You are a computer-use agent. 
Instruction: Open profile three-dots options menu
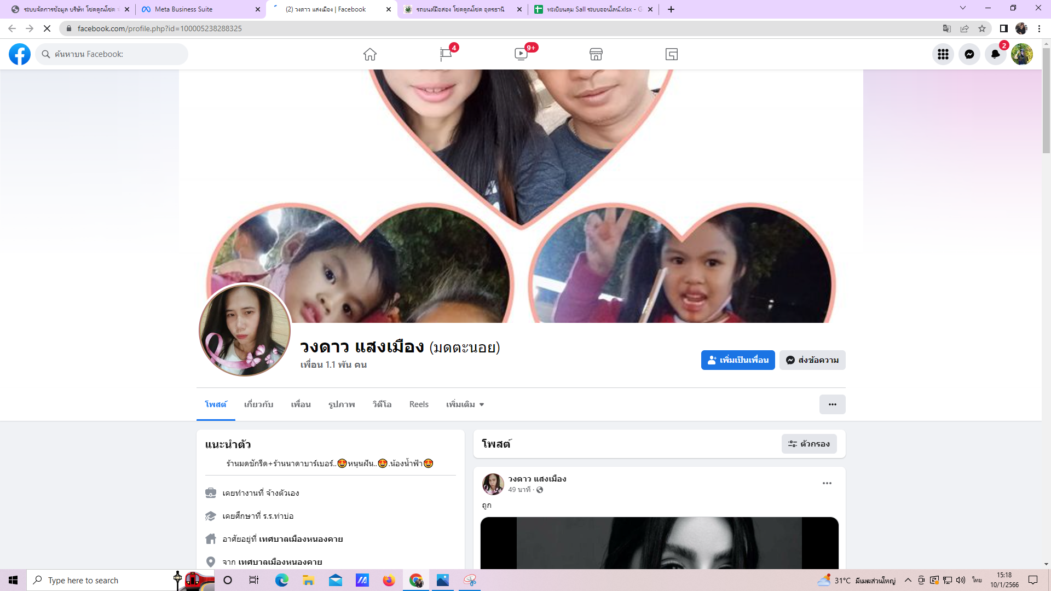pyautogui.click(x=832, y=404)
